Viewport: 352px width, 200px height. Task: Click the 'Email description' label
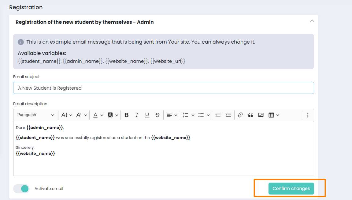pos(30,104)
